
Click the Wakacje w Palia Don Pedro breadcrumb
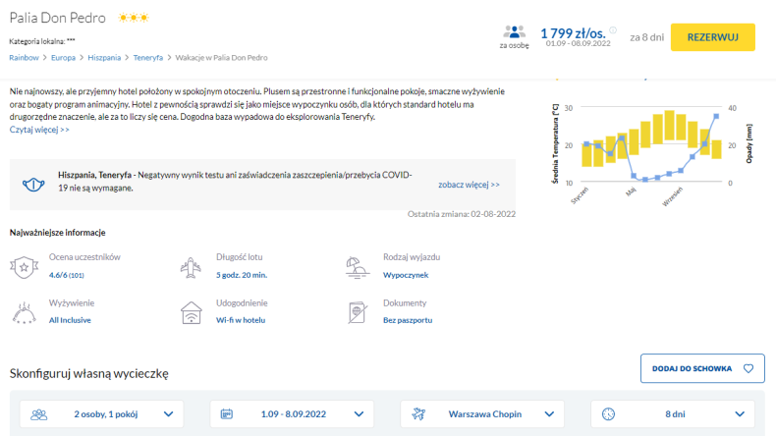tap(221, 57)
